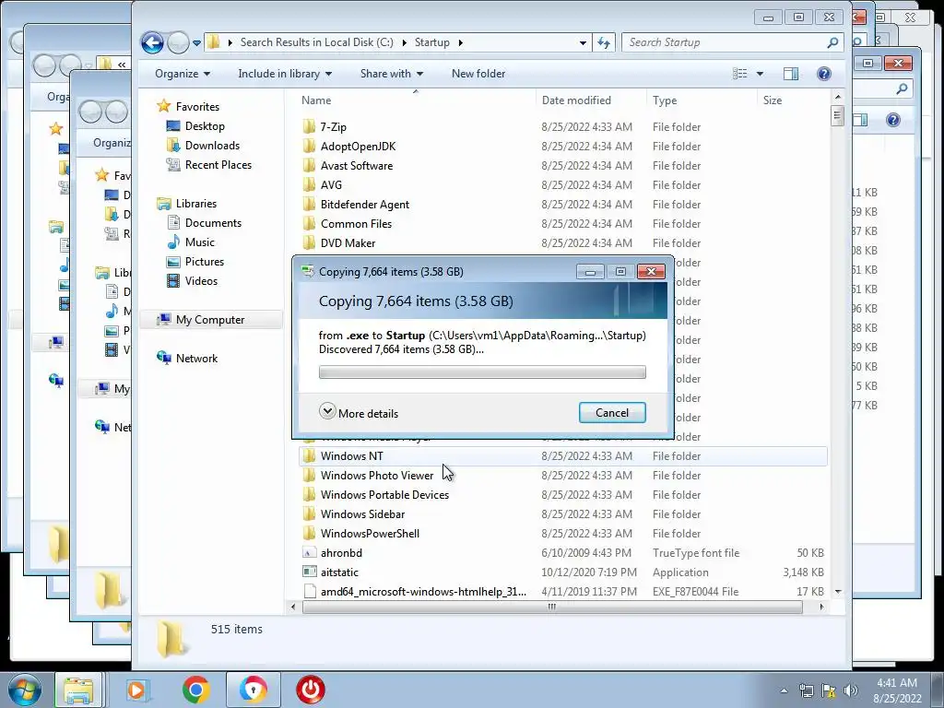Select the Avast Software folder
This screenshot has width=944, height=708.
[x=357, y=166]
